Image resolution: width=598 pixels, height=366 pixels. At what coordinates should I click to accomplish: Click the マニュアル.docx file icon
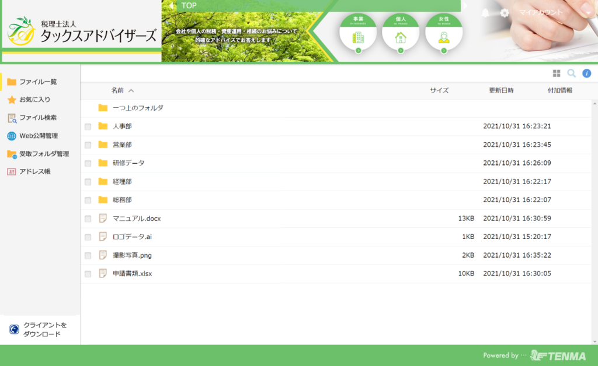[103, 218]
